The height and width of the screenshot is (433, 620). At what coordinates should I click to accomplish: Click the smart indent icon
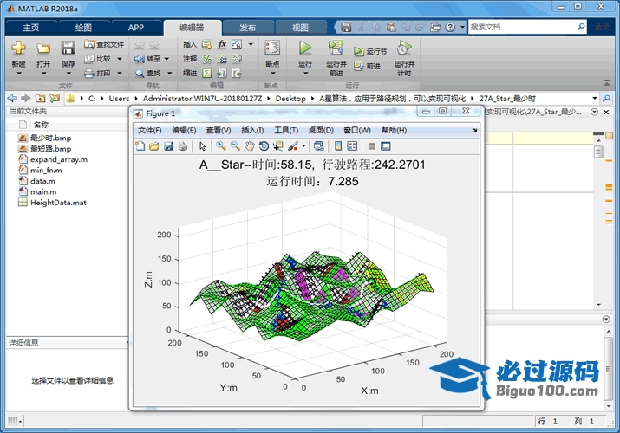click(206, 73)
